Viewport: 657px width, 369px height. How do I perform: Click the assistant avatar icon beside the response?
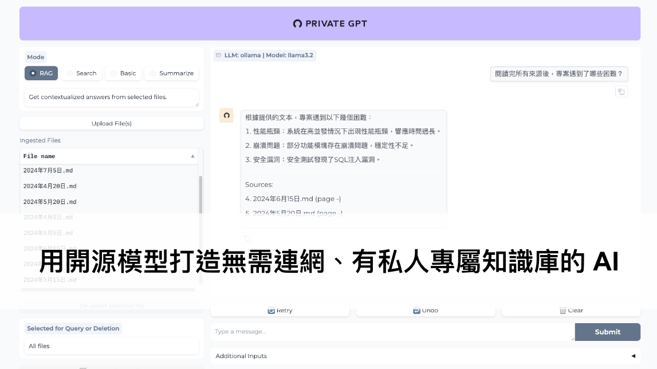226,115
